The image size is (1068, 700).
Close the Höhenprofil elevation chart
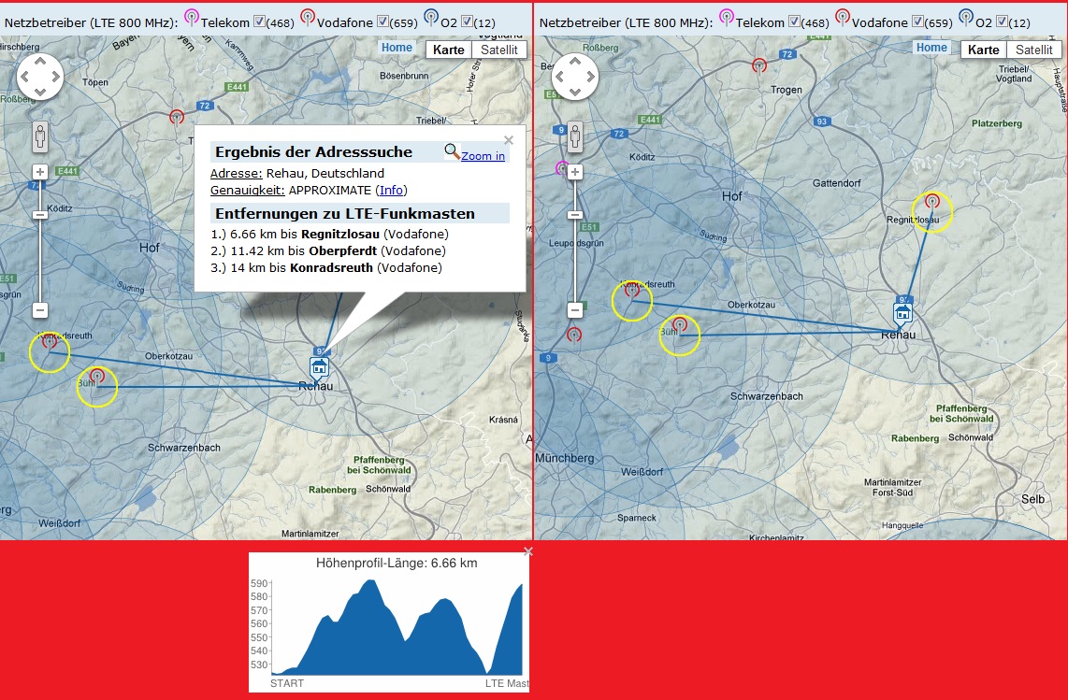[x=527, y=551]
